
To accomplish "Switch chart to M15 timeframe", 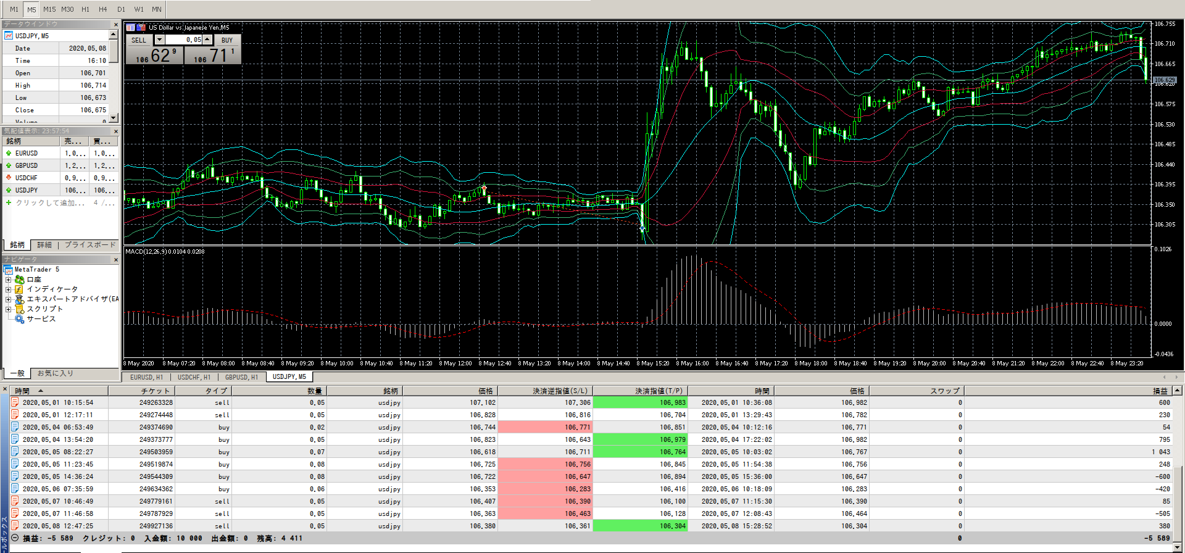I will click(x=49, y=9).
